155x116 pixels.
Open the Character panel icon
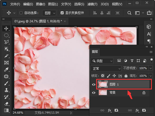click(x=149, y=34)
